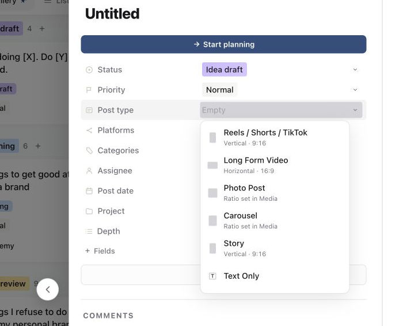Click the Project property label
This screenshot has height=326, width=403.
point(111,211)
